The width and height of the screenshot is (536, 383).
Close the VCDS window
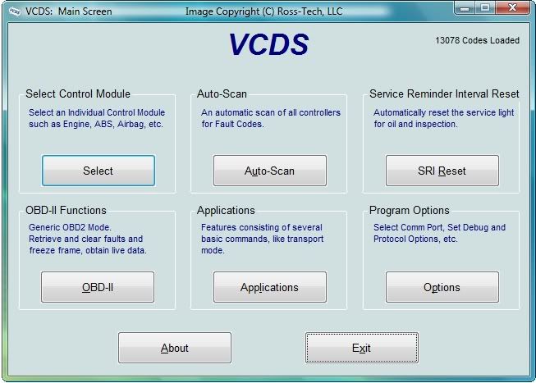(512, 7)
